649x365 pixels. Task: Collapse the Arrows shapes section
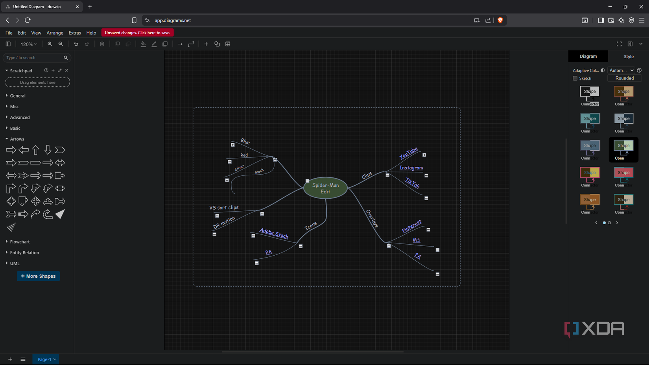pyautogui.click(x=17, y=139)
